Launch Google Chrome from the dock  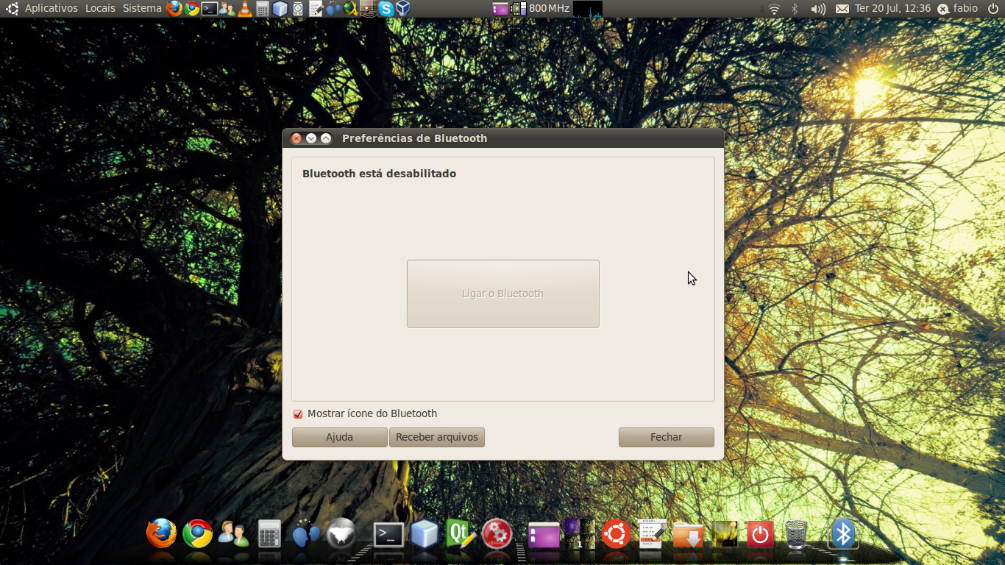click(197, 534)
